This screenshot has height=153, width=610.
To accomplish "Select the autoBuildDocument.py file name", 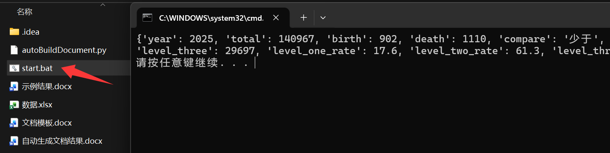I will (x=64, y=50).
